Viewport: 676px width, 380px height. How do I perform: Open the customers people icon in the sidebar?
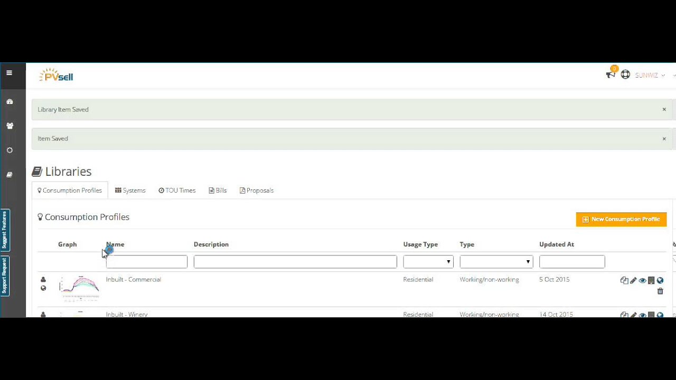pos(10,126)
